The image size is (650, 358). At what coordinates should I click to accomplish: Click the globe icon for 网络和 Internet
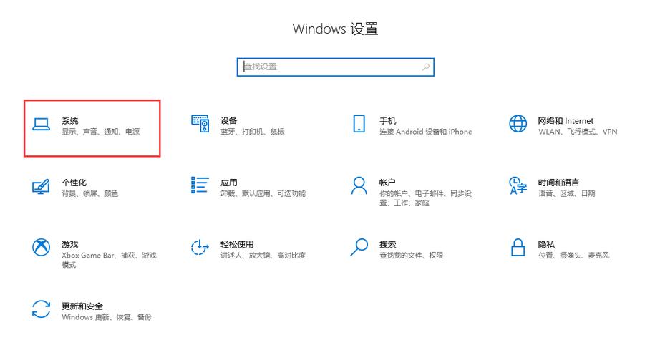518,124
